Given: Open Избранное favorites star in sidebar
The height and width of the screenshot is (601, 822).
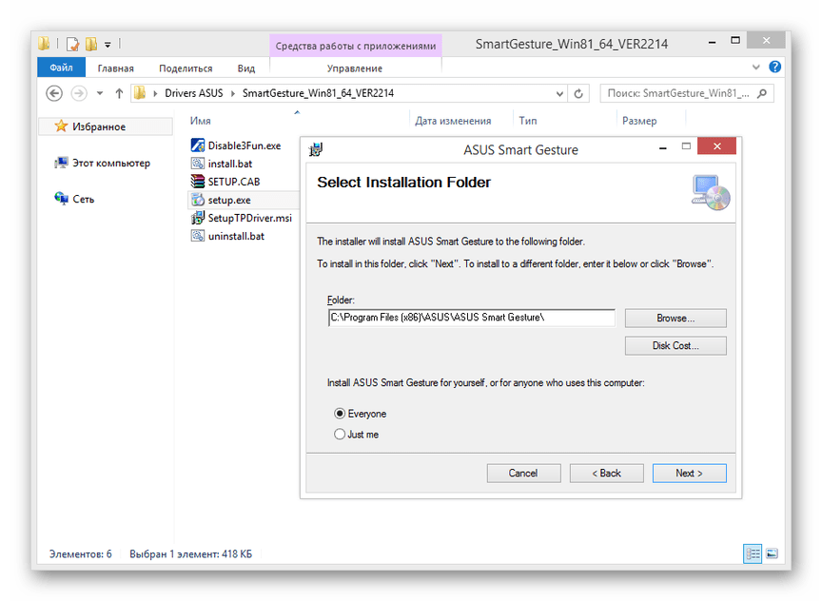Looking at the screenshot, I should pyautogui.click(x=62, y=126).
